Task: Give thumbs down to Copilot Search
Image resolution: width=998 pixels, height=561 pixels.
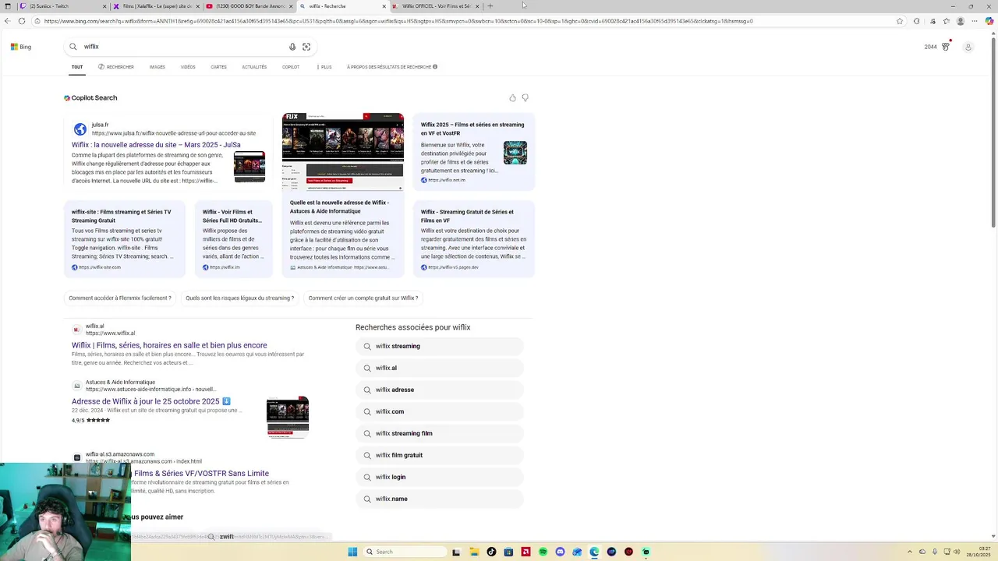Action: [525, 98]
